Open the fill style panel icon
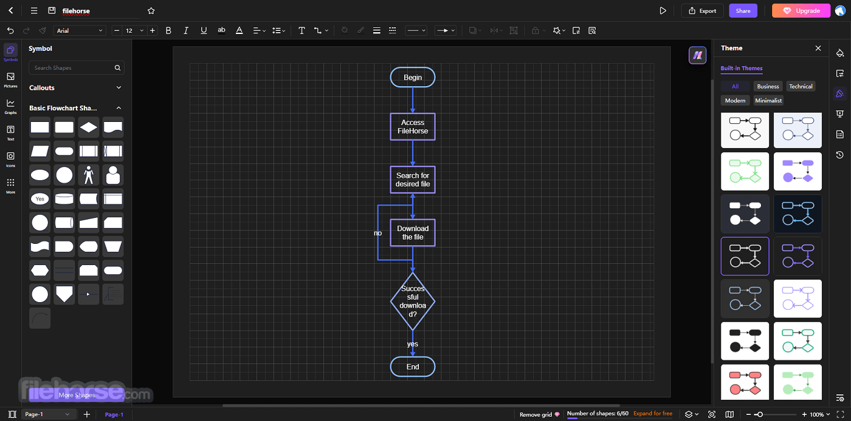Screen dimensions: 851x421 [840, 53]
